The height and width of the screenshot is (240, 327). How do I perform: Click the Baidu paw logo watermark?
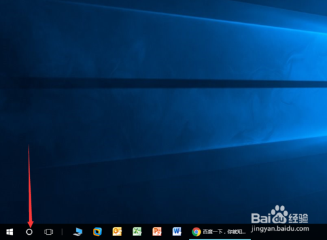click(x=279, y=214)
